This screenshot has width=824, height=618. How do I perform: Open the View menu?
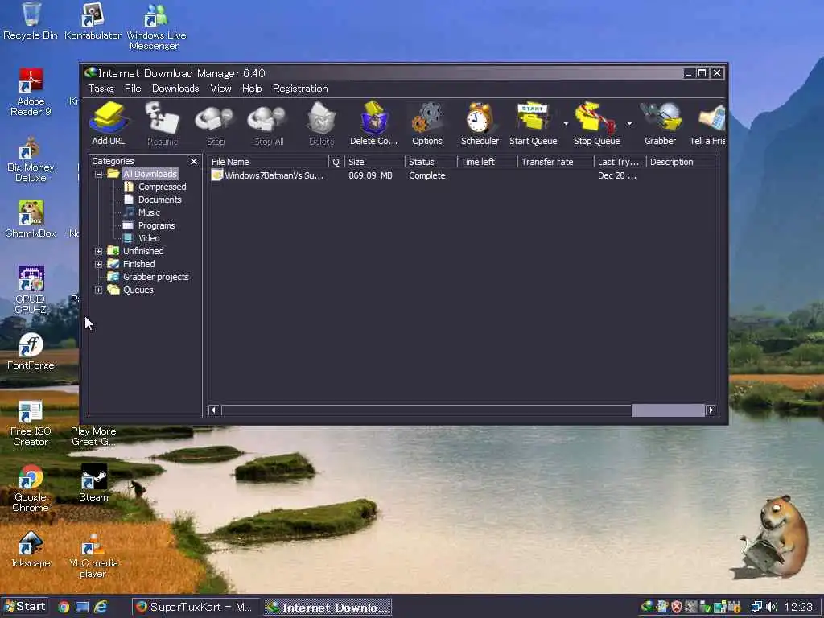(220, 89)
